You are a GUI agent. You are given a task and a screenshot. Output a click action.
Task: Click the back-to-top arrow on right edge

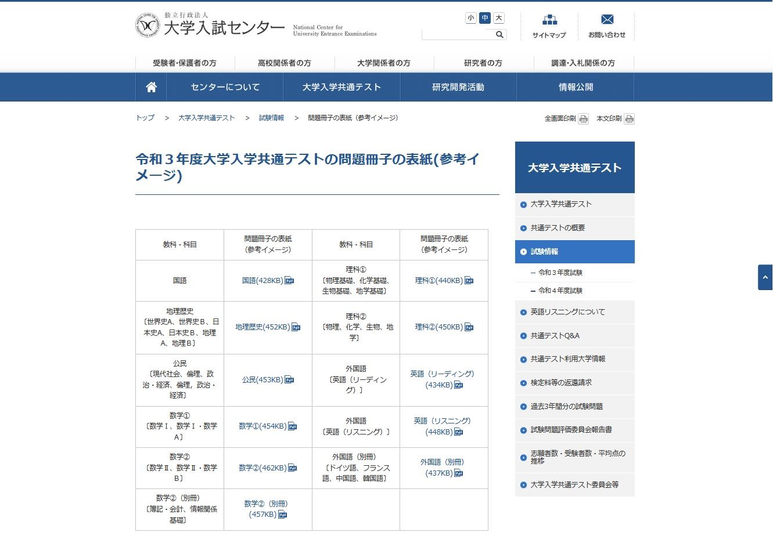tap(765, 277)
